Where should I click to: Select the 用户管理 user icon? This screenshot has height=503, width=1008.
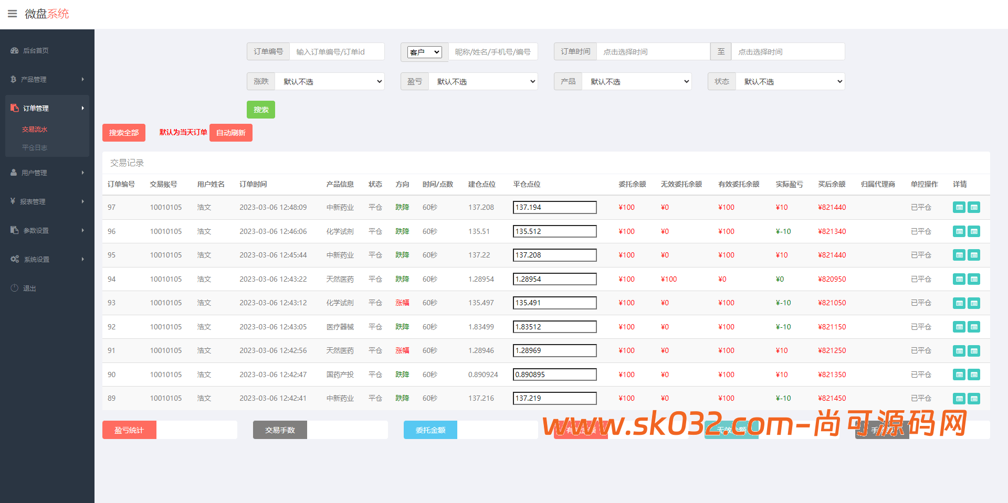pyautogui.click(x=13, y=172)
